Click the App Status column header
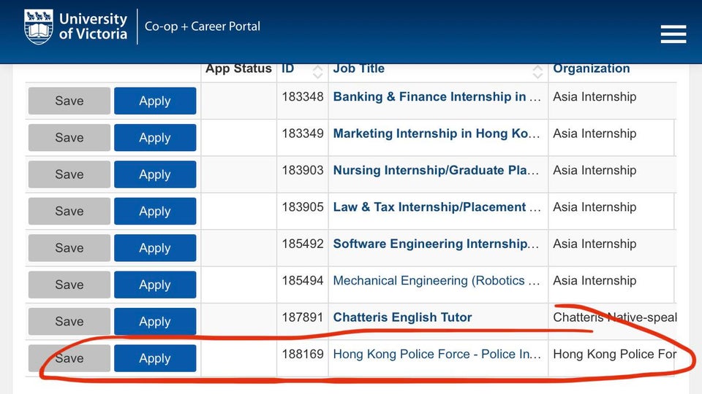 click(x=238, y=69)
